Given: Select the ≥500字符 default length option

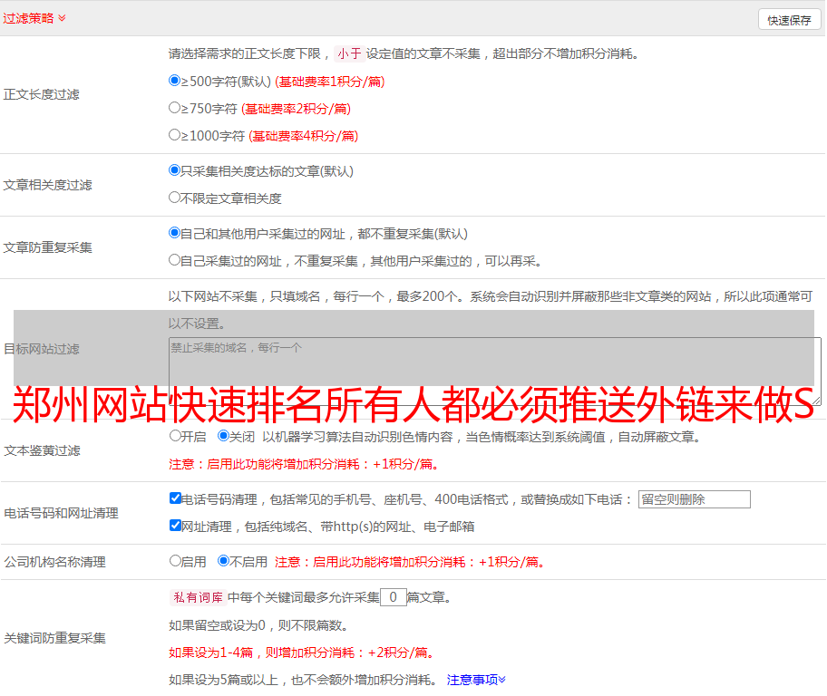Looking at the screenshot, I should (x=174, y=80).
